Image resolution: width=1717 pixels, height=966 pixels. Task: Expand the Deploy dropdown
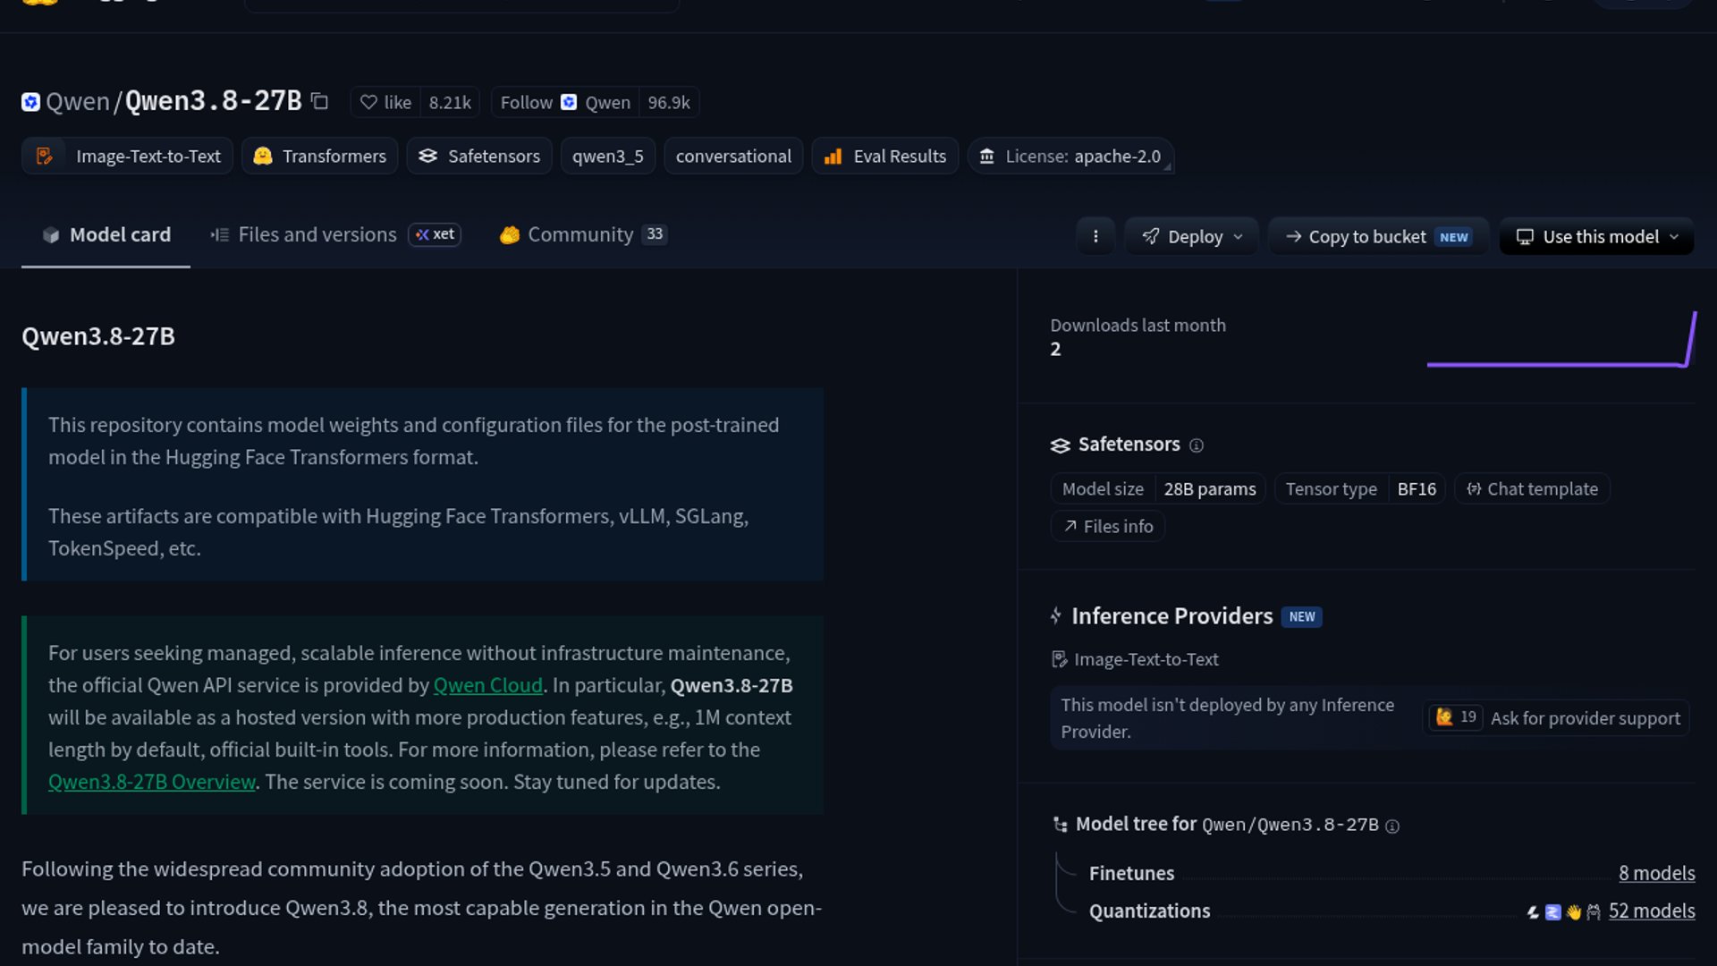(x=1191, y=237)
